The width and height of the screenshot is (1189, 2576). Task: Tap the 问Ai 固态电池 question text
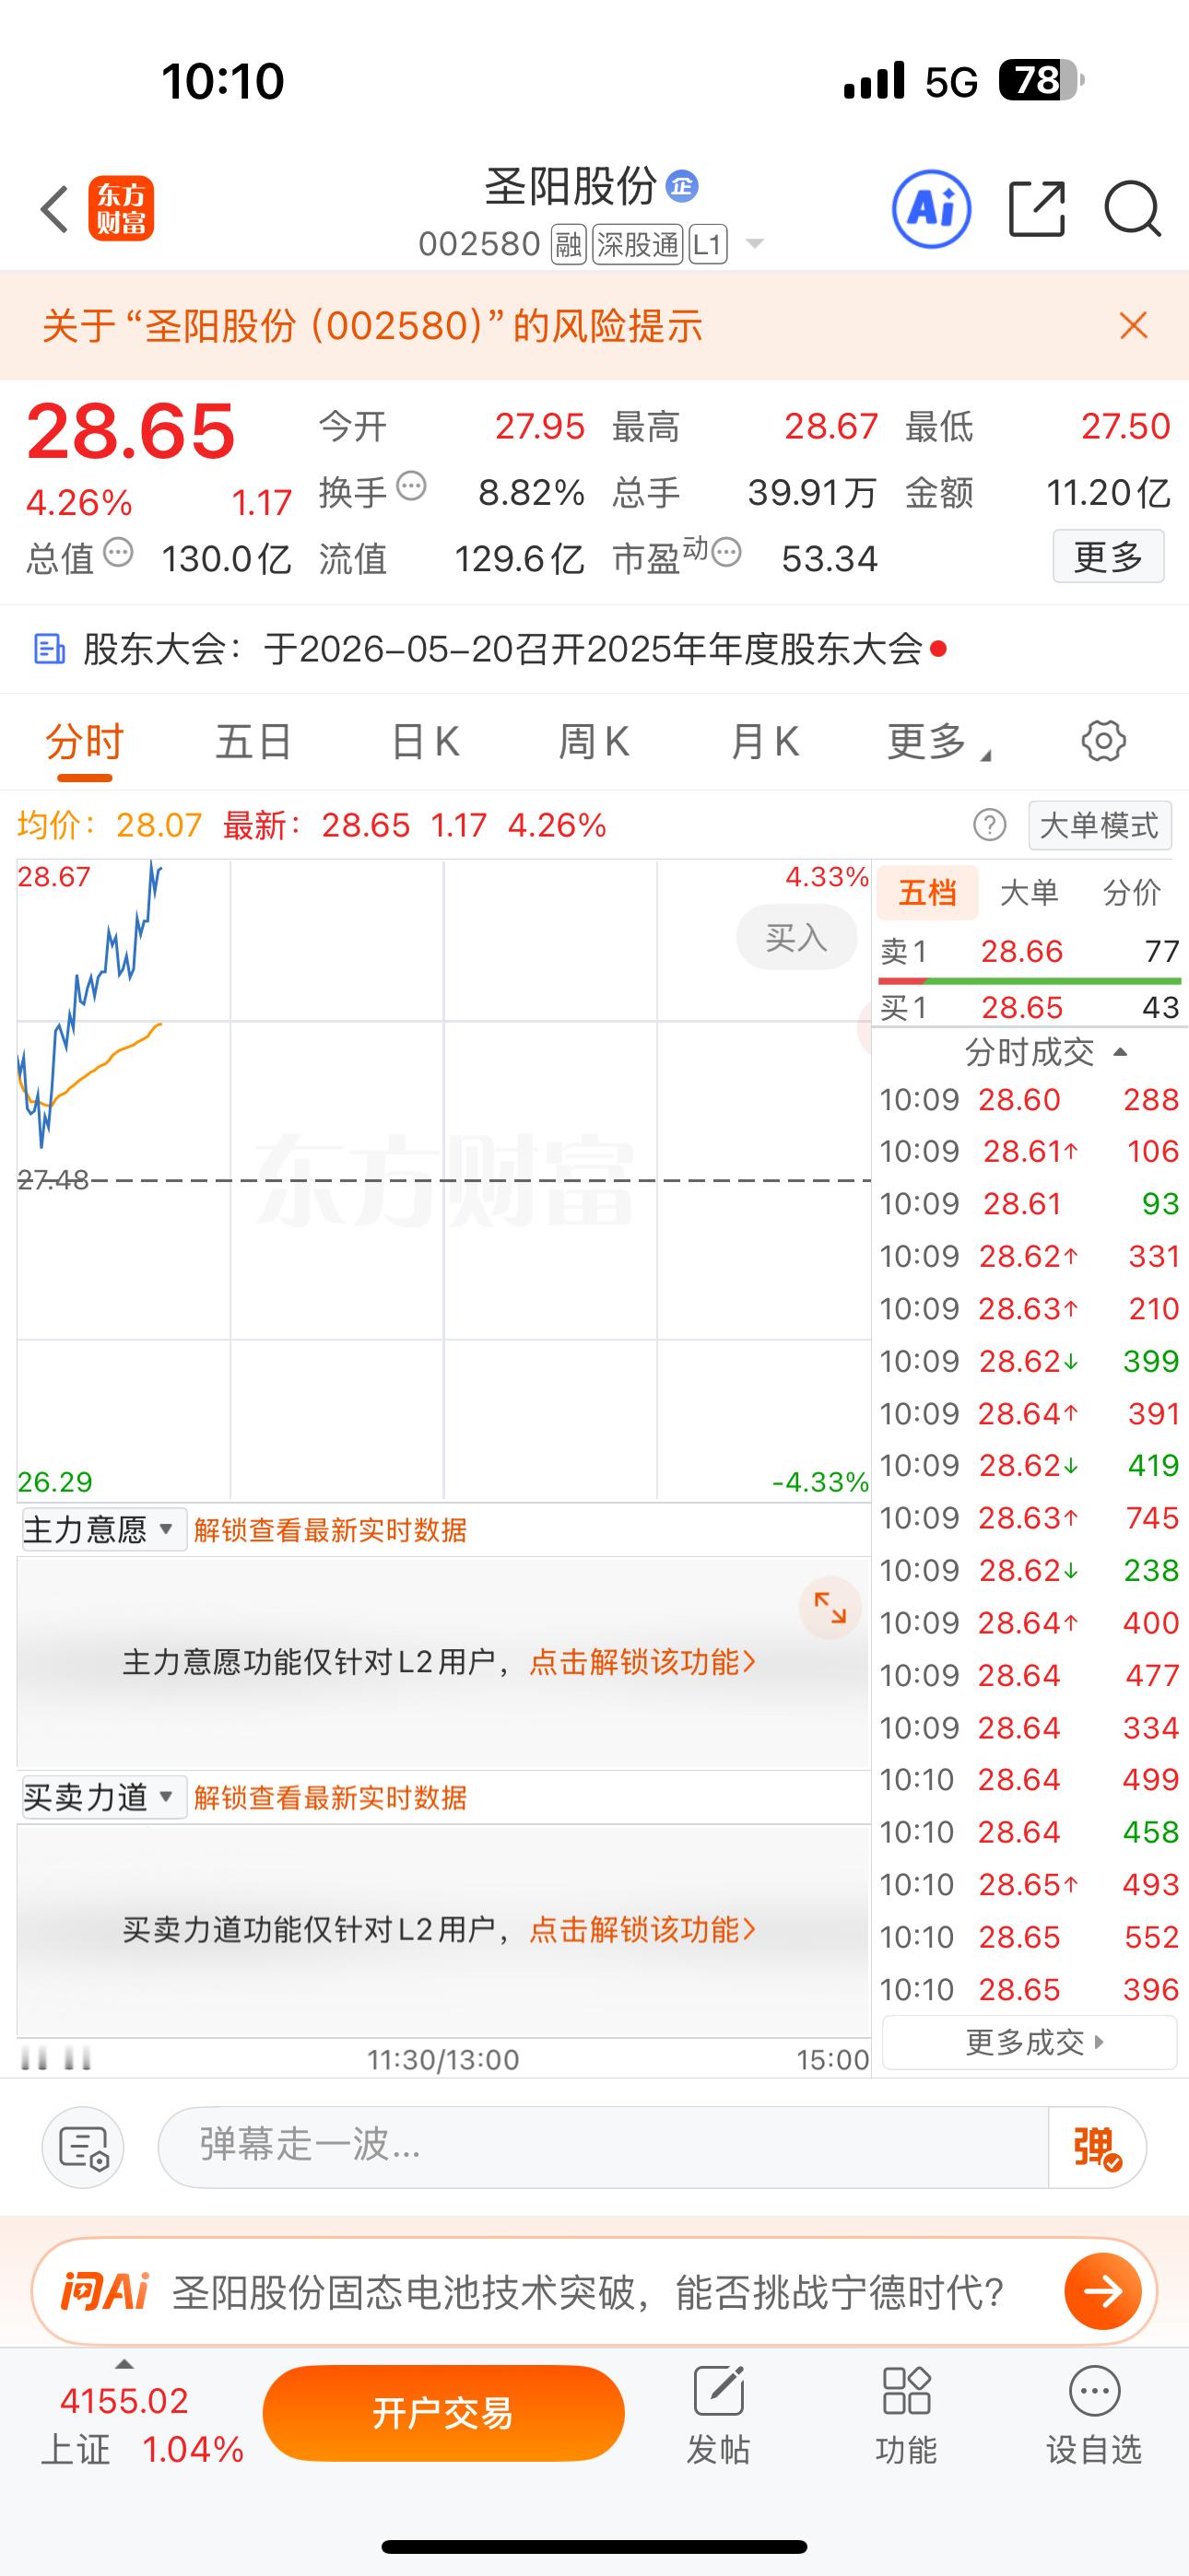pyautogui.click(x=587, y=2291)
